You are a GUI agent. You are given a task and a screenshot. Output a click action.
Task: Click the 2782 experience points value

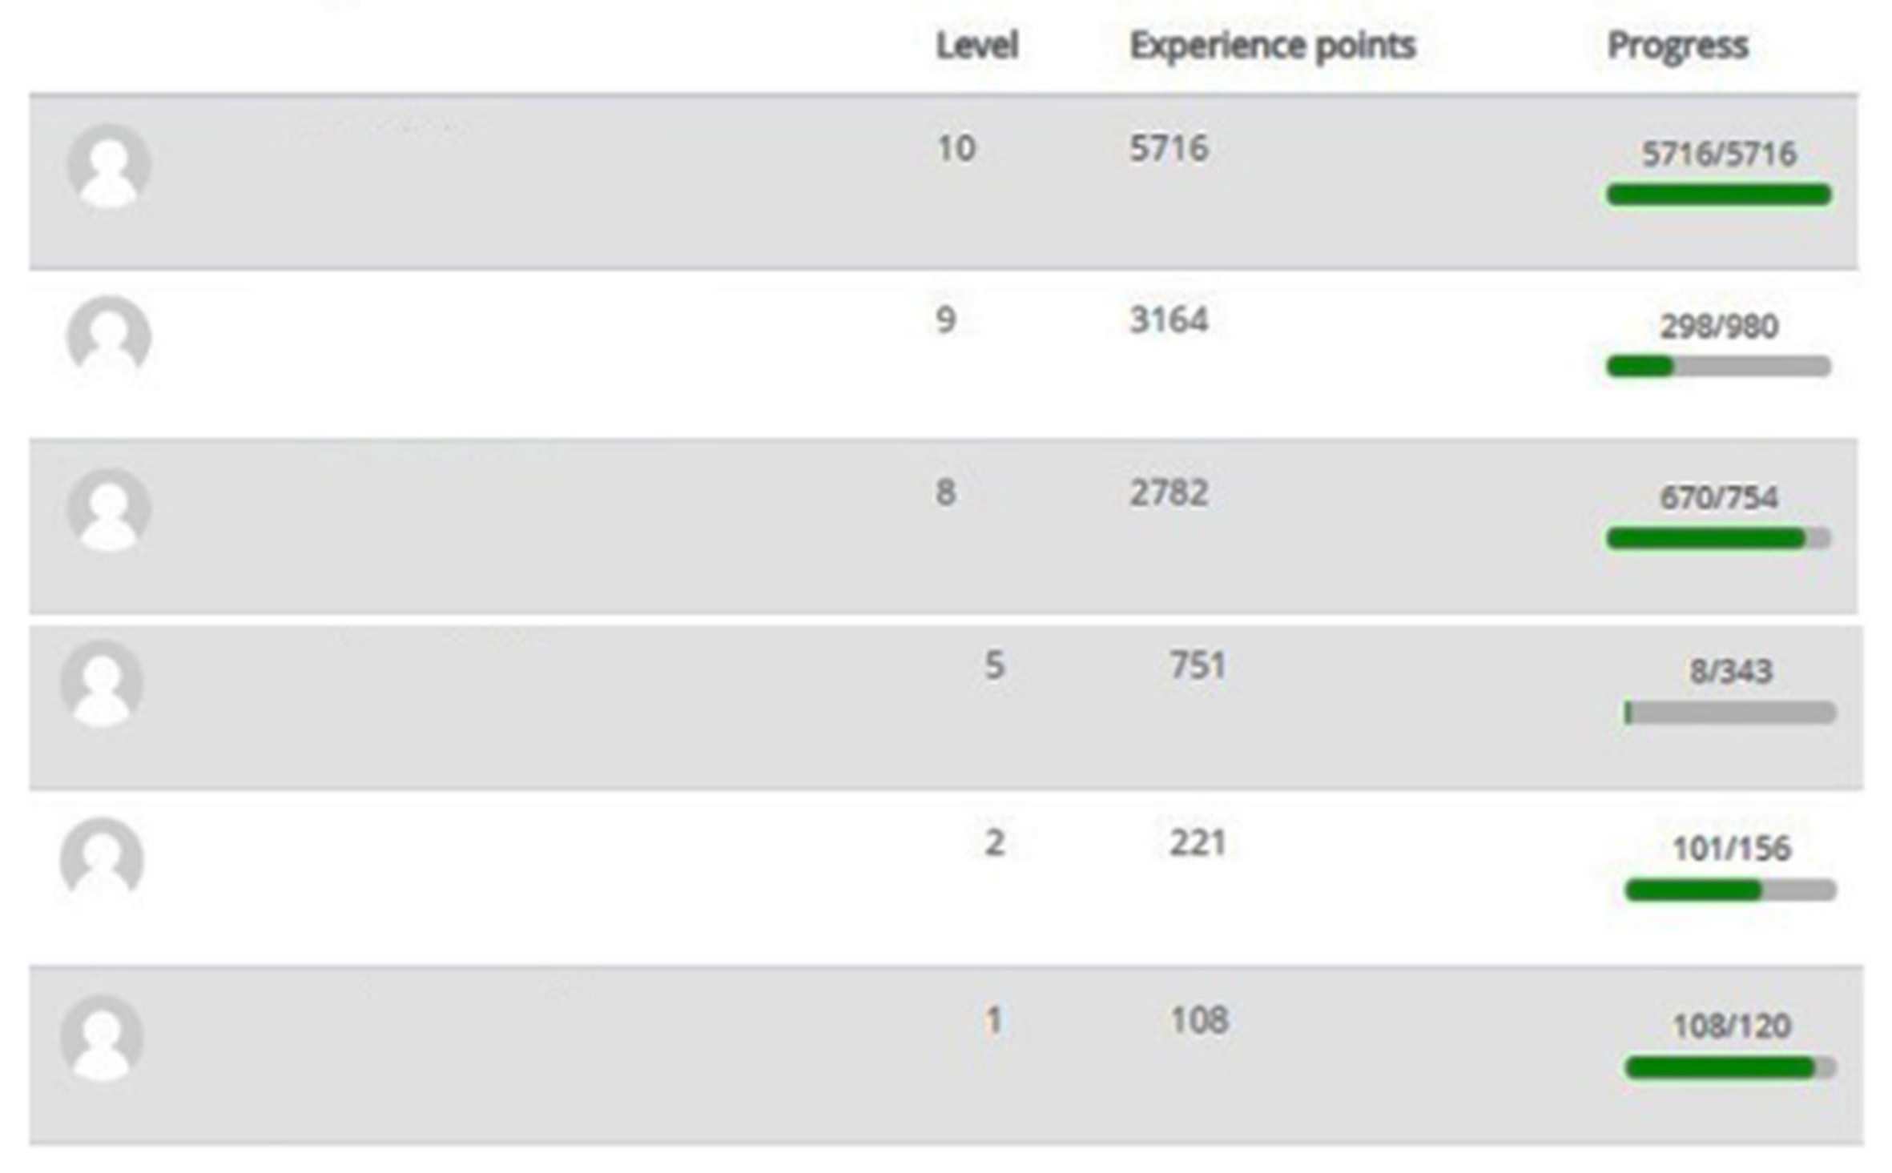[1169, 493]
